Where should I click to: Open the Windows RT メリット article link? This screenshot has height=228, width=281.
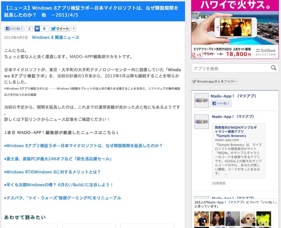(53, 172)
